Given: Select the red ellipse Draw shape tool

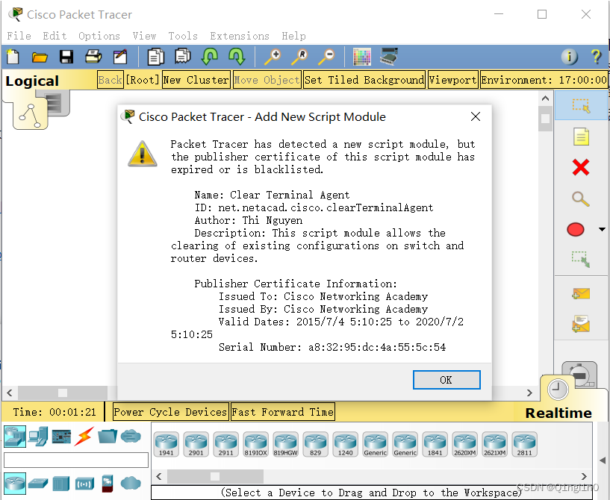Looking at the screenshot, I should point(576,229).
